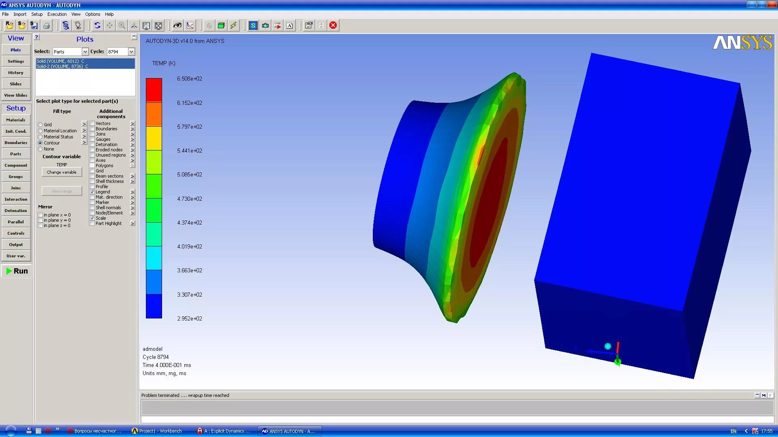Click the letter A text slide icon
The width and height of the screenshot is (778, 437).
[290, 25]
